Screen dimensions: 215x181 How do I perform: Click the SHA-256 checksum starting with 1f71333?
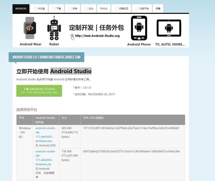click(x=131, y=128)
